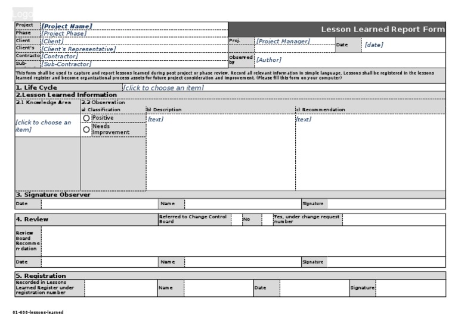Click the [Client's Representative] field

coord(134,49)
